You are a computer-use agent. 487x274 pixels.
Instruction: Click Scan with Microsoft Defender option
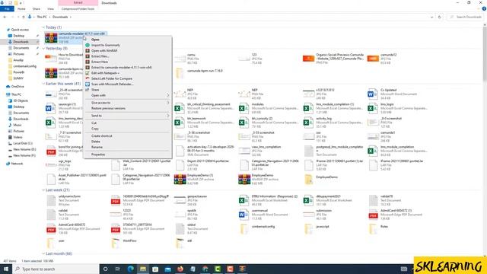[x=112, y=84]
